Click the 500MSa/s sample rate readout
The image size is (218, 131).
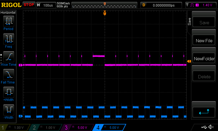(63, 3)
